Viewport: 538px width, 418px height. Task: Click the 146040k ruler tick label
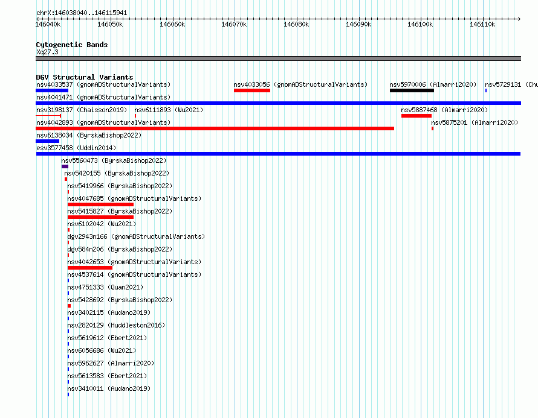48,24
